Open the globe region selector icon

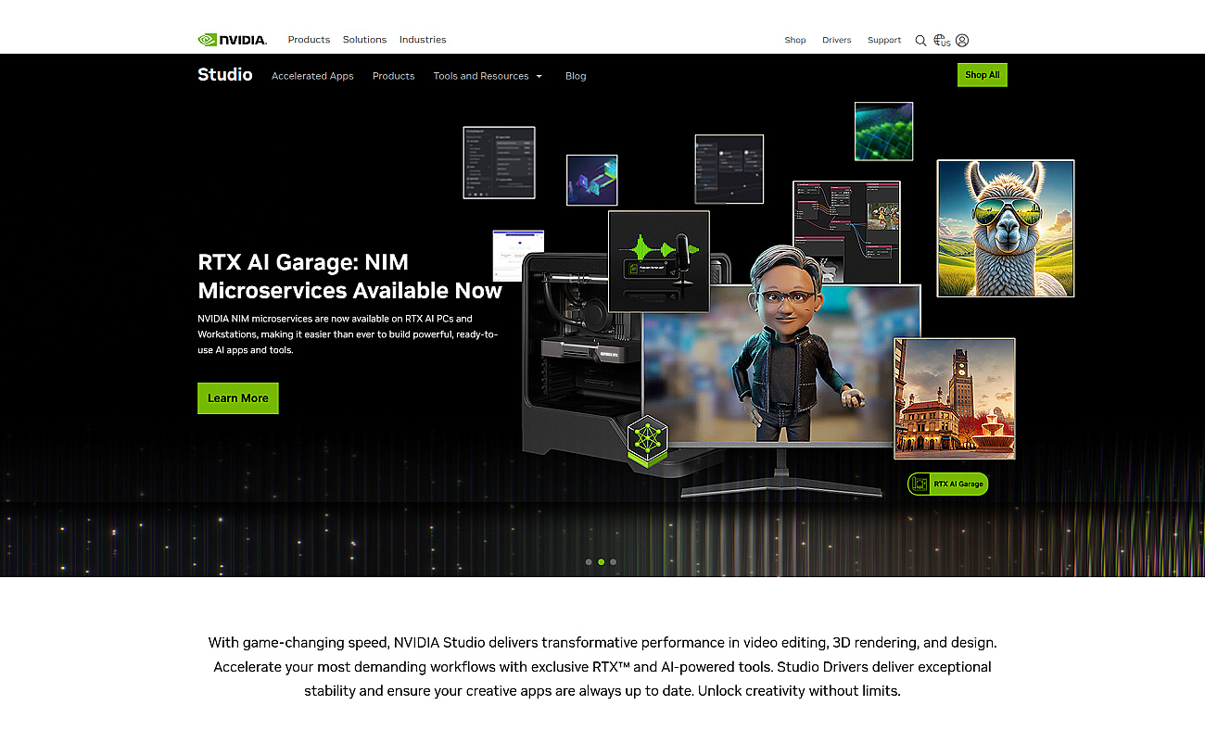942,40
